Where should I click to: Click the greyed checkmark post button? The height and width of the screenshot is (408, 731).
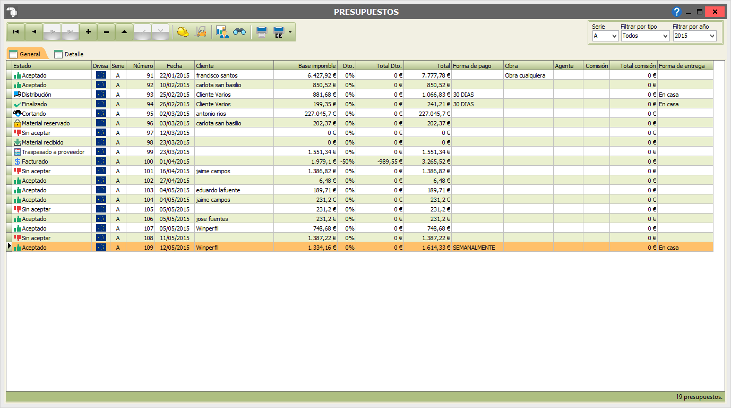point(142,32)
